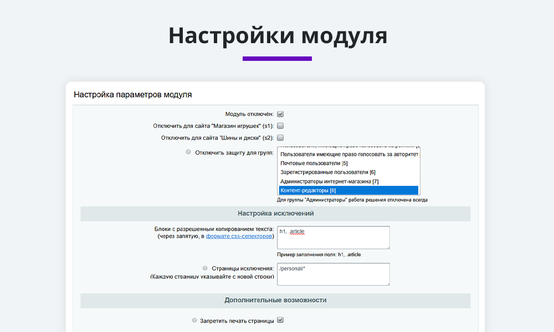This screenshot has width=554, height=332.
Task: Enable "Отключить для сайта Магазин игрушек (s1)"
Action: pyautogui.click(x=280, y=126)
